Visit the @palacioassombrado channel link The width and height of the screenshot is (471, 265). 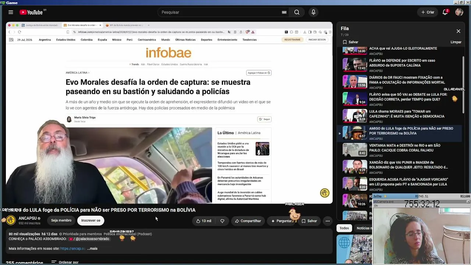89,239
